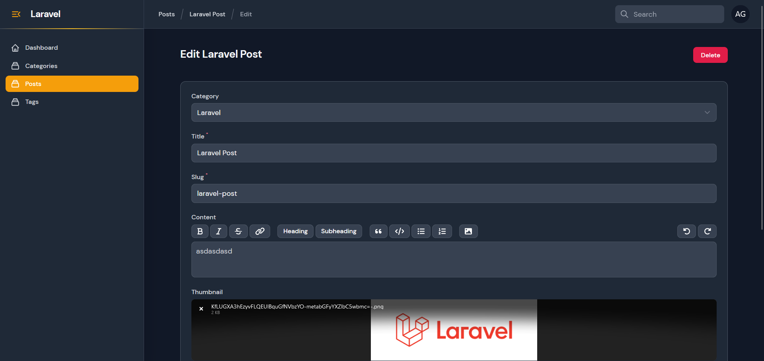Image resolution: width=764 pixels, height=361 pixels.
Task: Select Posts in the sidebar
Action: [72, 84]
